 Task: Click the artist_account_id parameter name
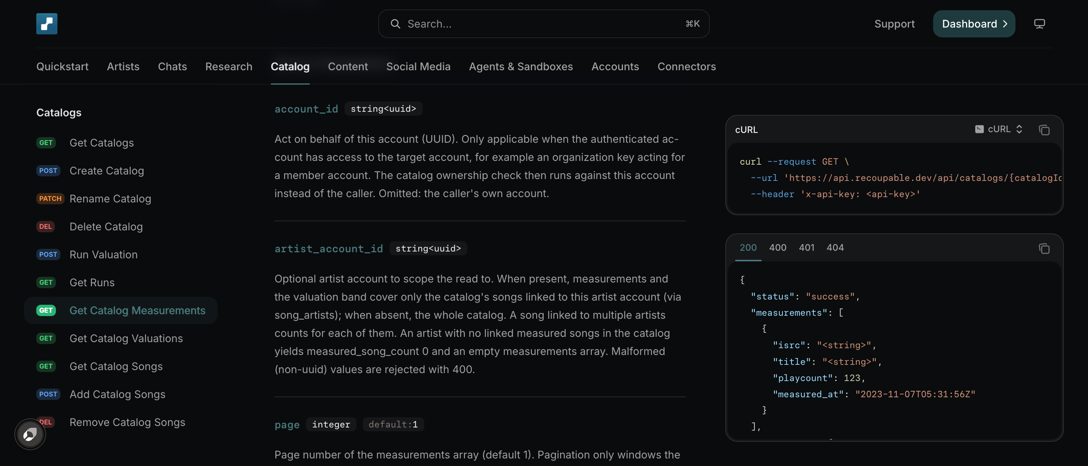pyautogui.click(x=329, y=248)
